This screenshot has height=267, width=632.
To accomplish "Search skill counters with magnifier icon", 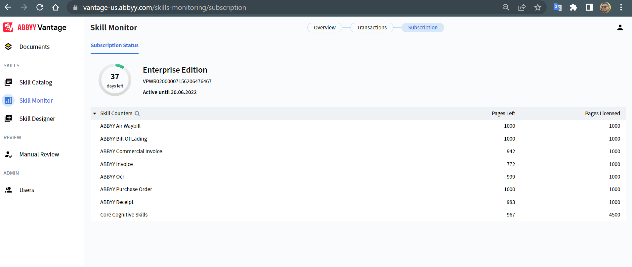I will [x=137, y=114].
